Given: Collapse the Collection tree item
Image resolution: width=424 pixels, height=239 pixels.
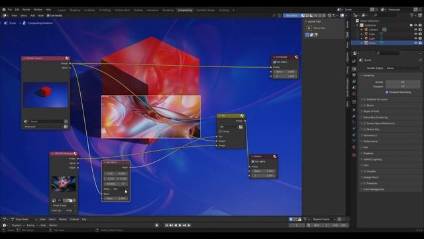Looking at the screenshot, I should click(358, 25).
